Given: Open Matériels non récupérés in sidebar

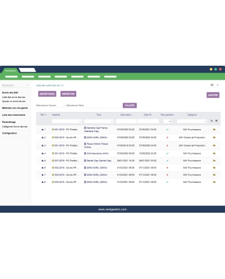Looking at the screenshot, I should click(x=15, y=108).
